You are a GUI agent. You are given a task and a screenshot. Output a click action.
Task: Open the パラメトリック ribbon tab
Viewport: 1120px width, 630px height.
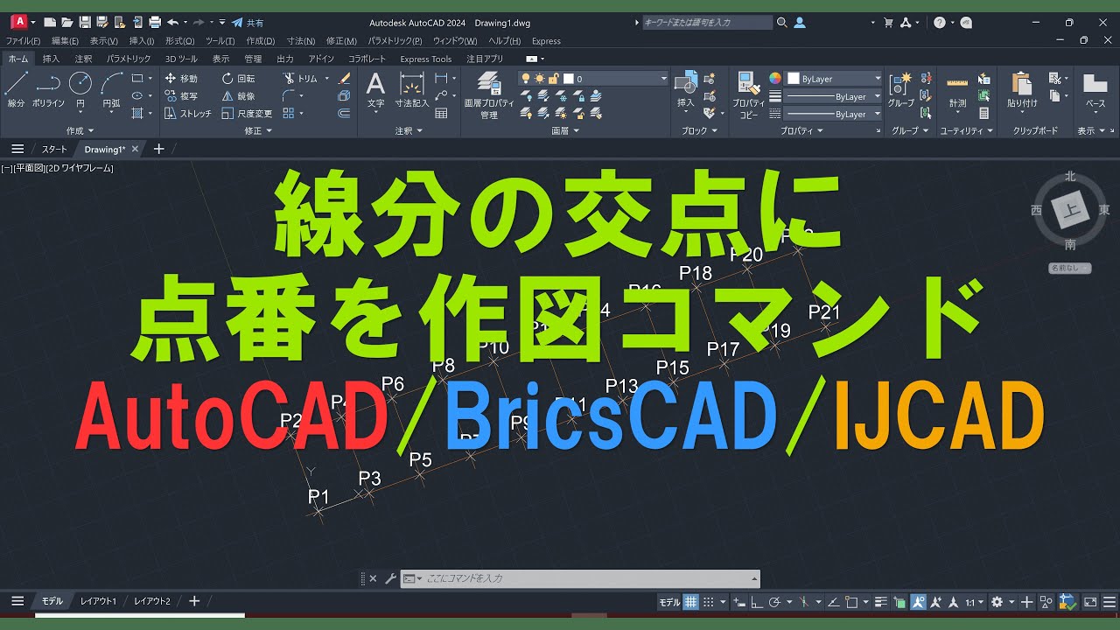click(129, 59)
